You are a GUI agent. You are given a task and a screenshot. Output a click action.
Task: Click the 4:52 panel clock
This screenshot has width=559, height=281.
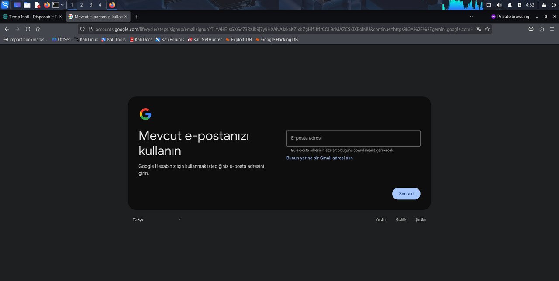coord(530,5)
